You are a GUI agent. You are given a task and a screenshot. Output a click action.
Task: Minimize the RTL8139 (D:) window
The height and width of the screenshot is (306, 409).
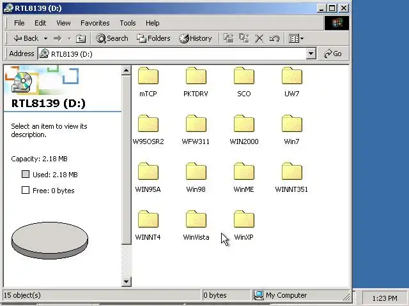pyautogui.click(x=321, y=8)
